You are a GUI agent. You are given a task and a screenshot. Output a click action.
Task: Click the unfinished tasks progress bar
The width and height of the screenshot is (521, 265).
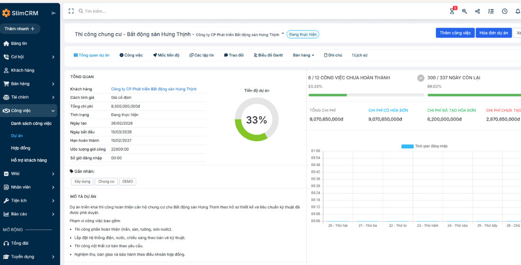[366, 95]
